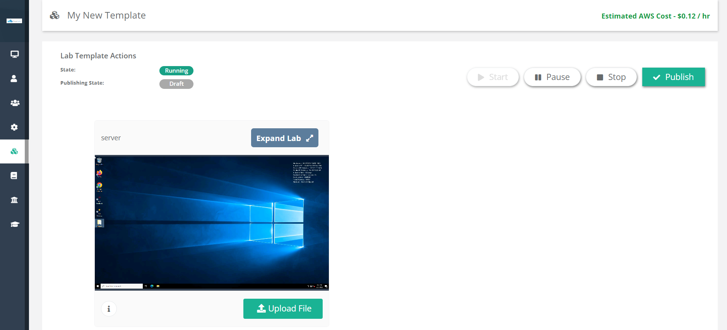Click the Expand Lab button
Screen dimensions: 727x330
[285, 138]
